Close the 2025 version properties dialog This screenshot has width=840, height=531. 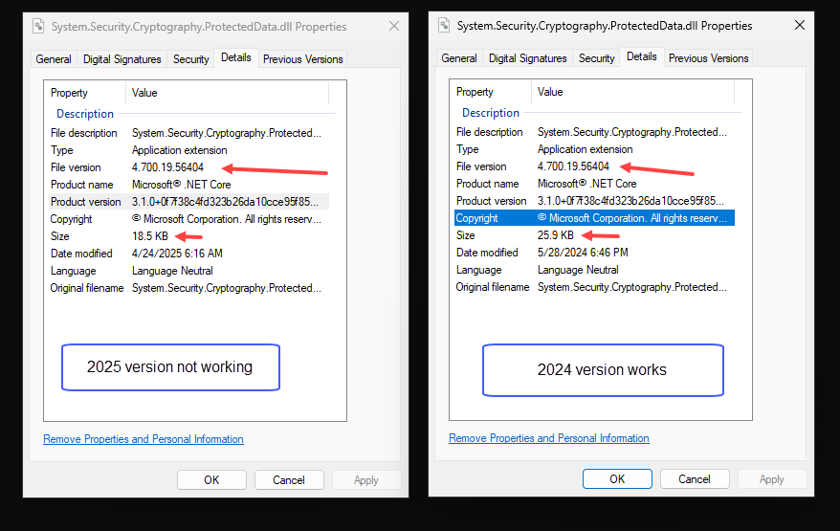tap(394, 27)
